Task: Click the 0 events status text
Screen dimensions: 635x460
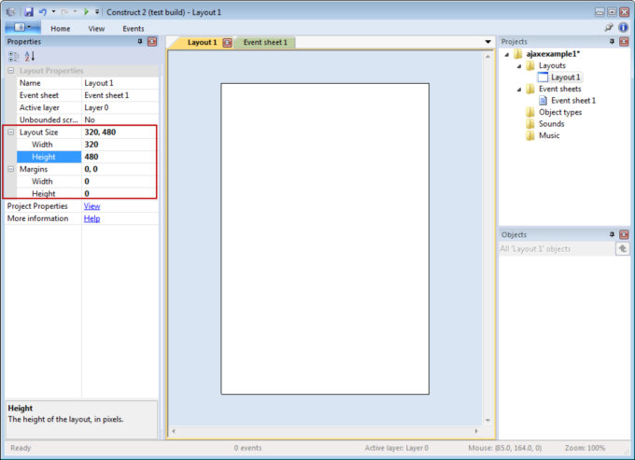Action: coord(247,448)
